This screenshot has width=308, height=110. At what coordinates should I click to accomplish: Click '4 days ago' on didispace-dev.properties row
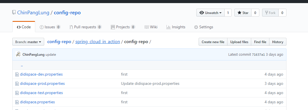point(274,74)
